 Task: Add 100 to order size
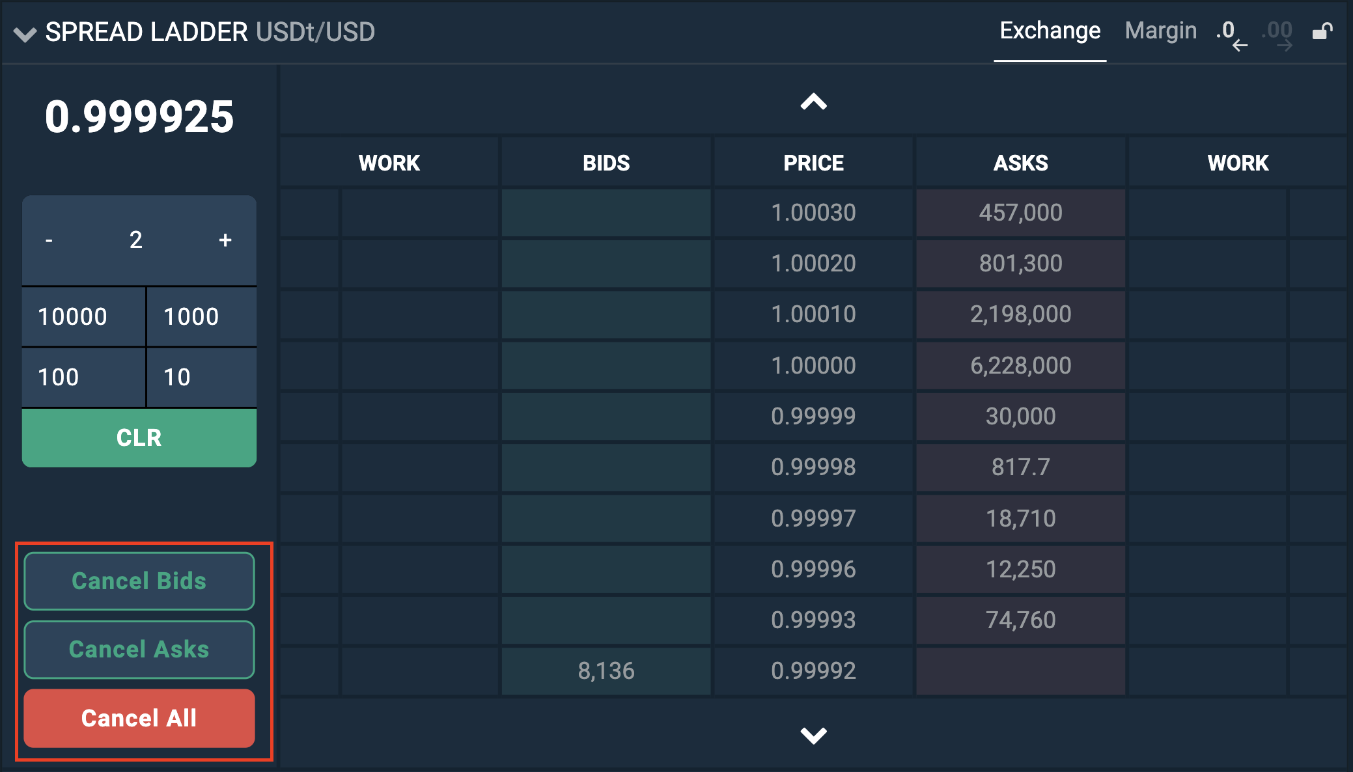click(x=83, y=378)
